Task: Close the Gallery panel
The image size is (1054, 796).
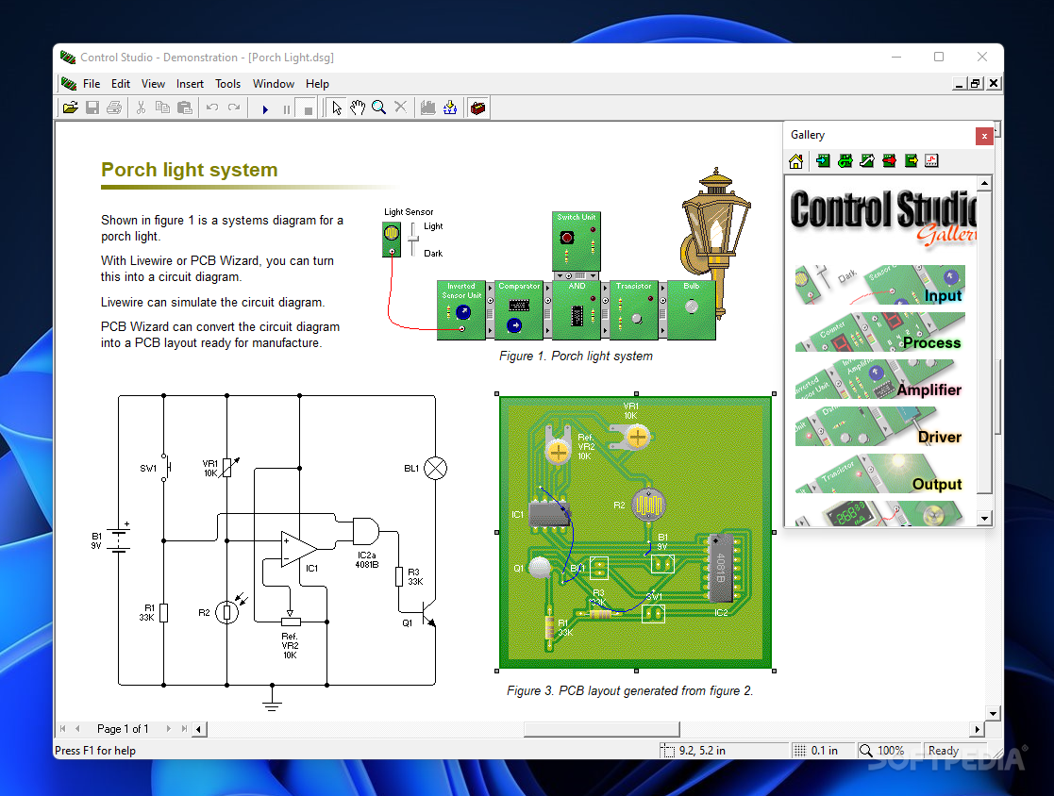Action: click(984, 137)
